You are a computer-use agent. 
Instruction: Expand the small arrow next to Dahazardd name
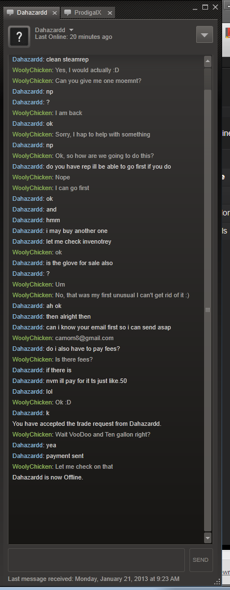point(72,30)
